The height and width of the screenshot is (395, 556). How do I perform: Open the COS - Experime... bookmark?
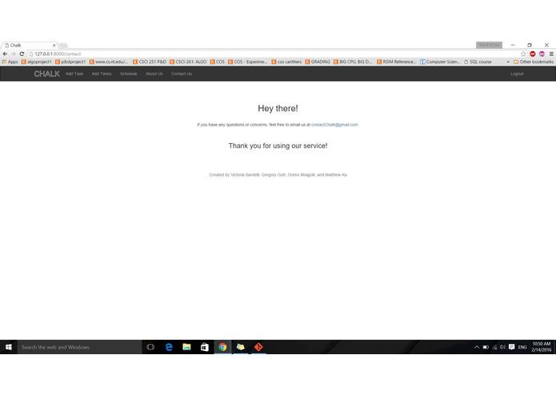(247, 62)
